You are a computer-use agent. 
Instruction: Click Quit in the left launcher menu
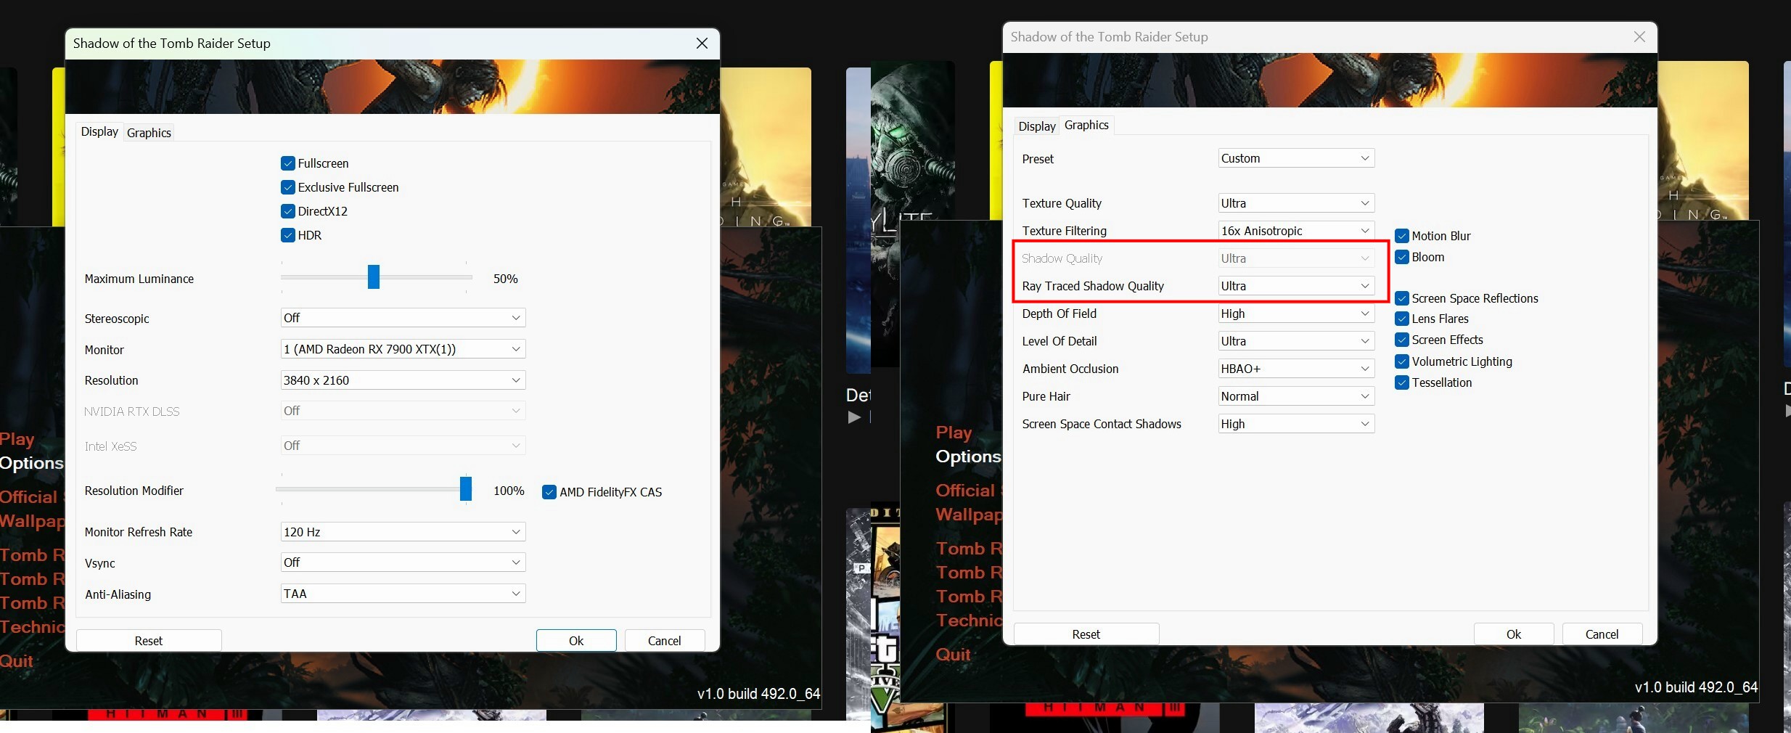tap(16, 661)
